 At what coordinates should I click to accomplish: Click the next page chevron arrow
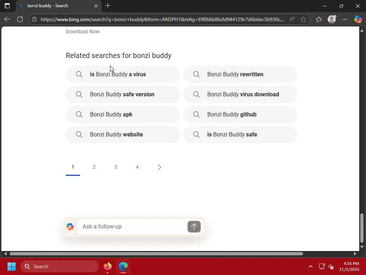click(159, 167)
